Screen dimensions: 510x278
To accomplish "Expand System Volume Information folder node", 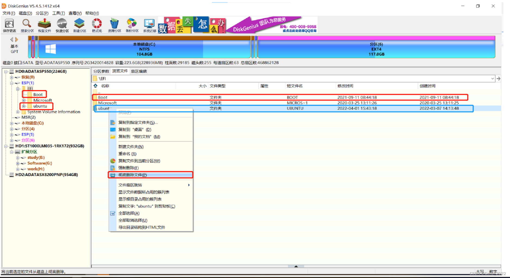I will (x=18, y=112).
